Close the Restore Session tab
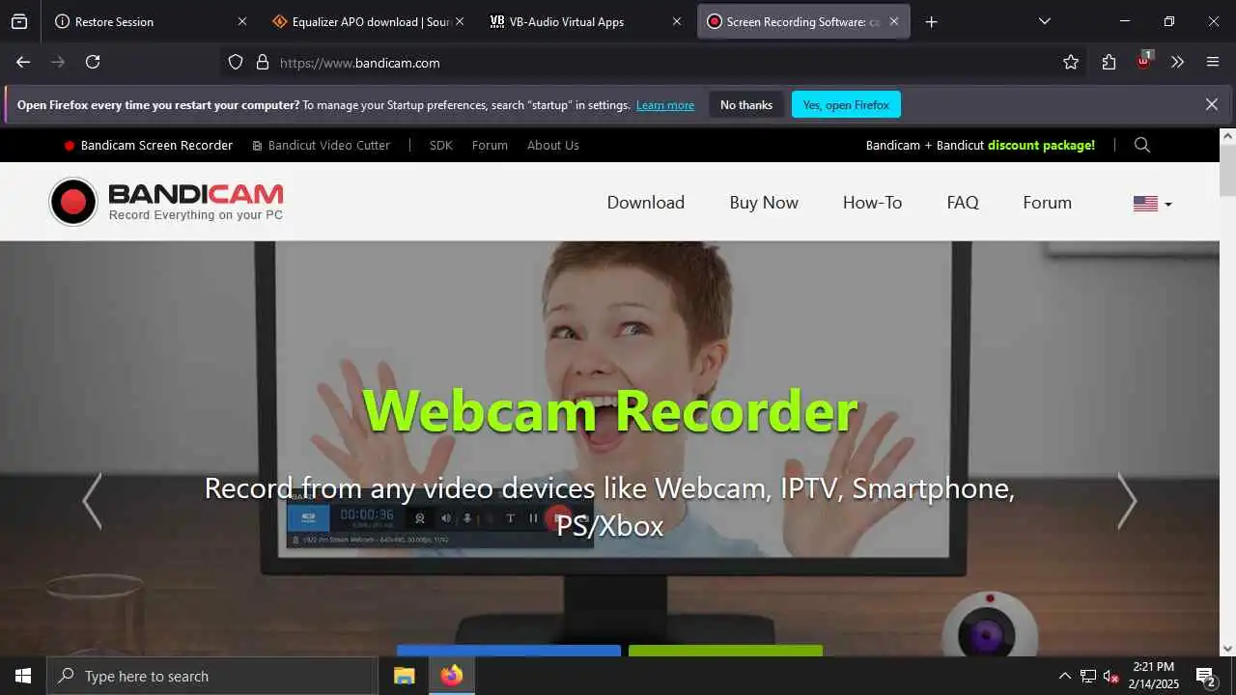 242,21
